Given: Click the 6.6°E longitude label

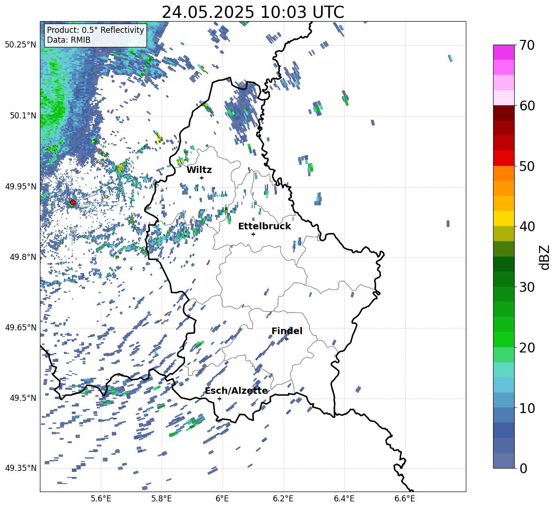Looking at the screenshot, I should [x=405, y=499].
